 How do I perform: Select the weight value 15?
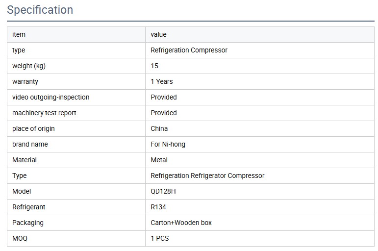[154, 66]
